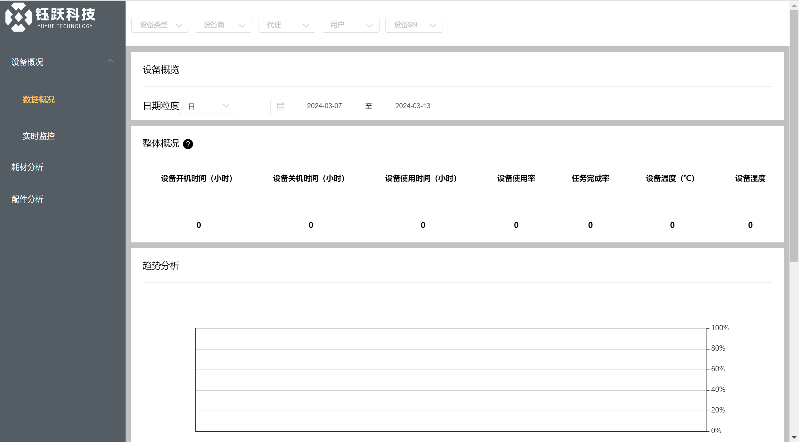
Task: Click the 日期粒度 label
Action: click(161, 106)
